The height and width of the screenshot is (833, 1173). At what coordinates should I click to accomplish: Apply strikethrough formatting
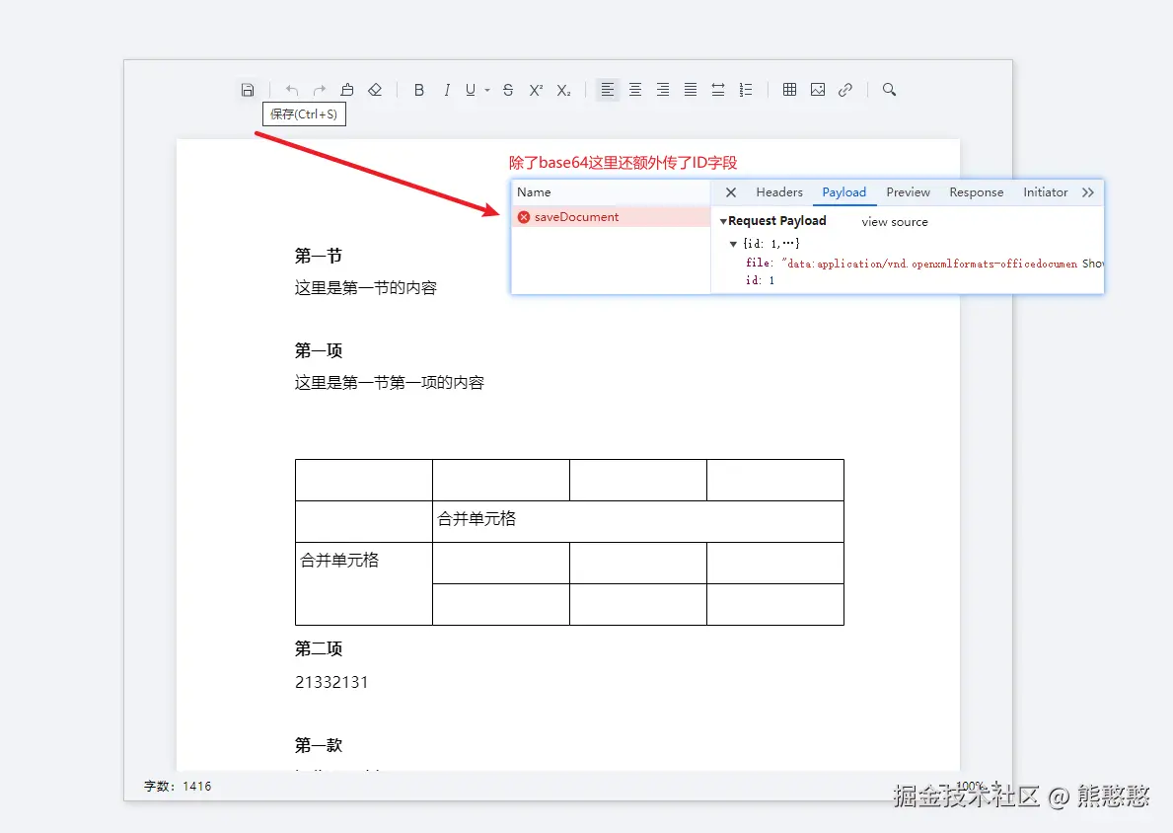point(508,90)
